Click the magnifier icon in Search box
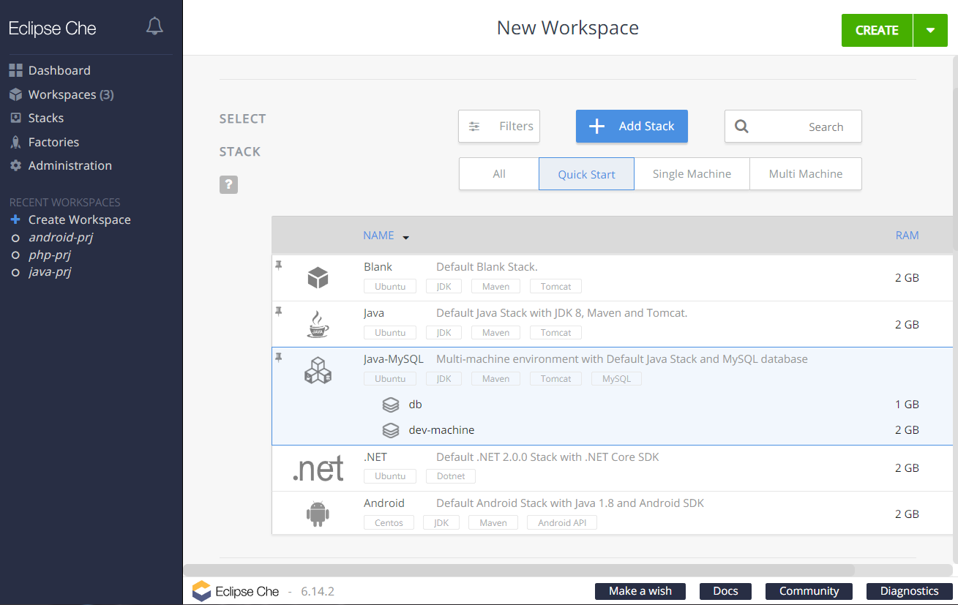Screen dimensions: 958x605 741,127
